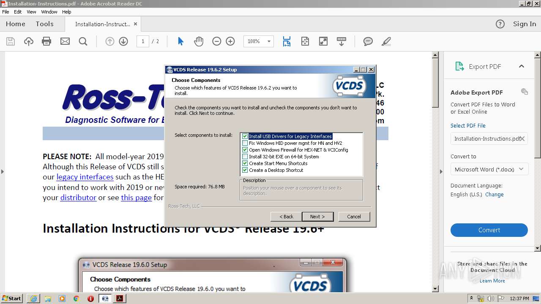Click the magnifier Find text icon
This screenshot has width=541, height=304.
[x=83, y=41]
